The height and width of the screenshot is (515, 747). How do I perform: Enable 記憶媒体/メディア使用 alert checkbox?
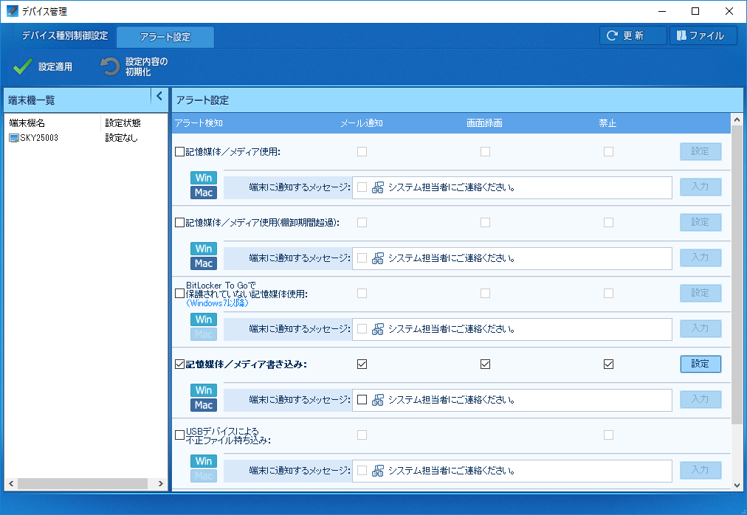pos(179,151)
